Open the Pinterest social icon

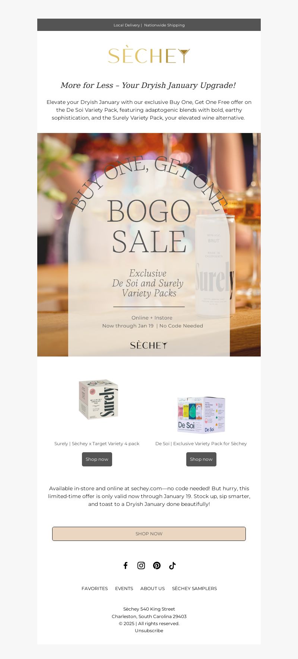tap(157, 565)
